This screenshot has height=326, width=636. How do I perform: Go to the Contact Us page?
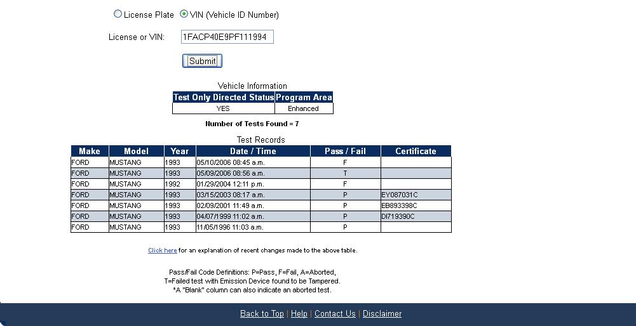click(x=335, y=314)
